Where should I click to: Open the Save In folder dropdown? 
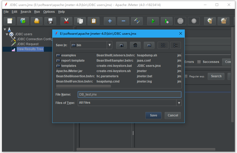click(109, 45)
